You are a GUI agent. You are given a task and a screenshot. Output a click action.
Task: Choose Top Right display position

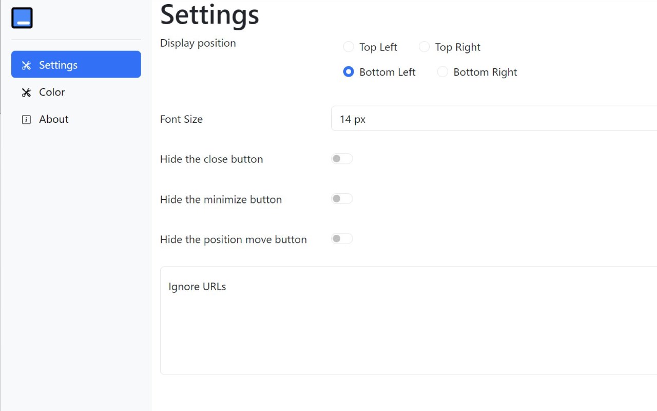point(424,47)
